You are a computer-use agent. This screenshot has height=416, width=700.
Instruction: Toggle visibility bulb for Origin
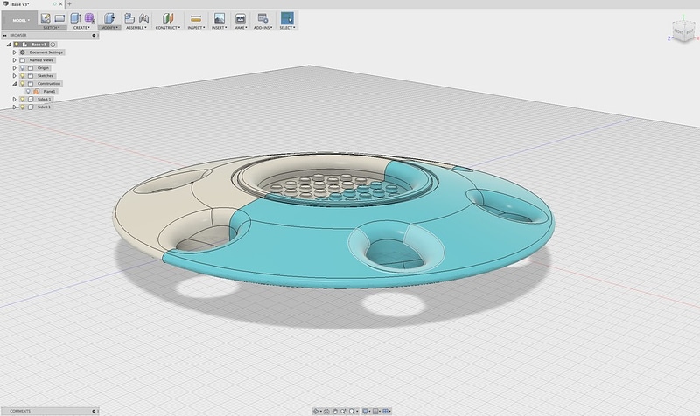(x=23, y=68)
